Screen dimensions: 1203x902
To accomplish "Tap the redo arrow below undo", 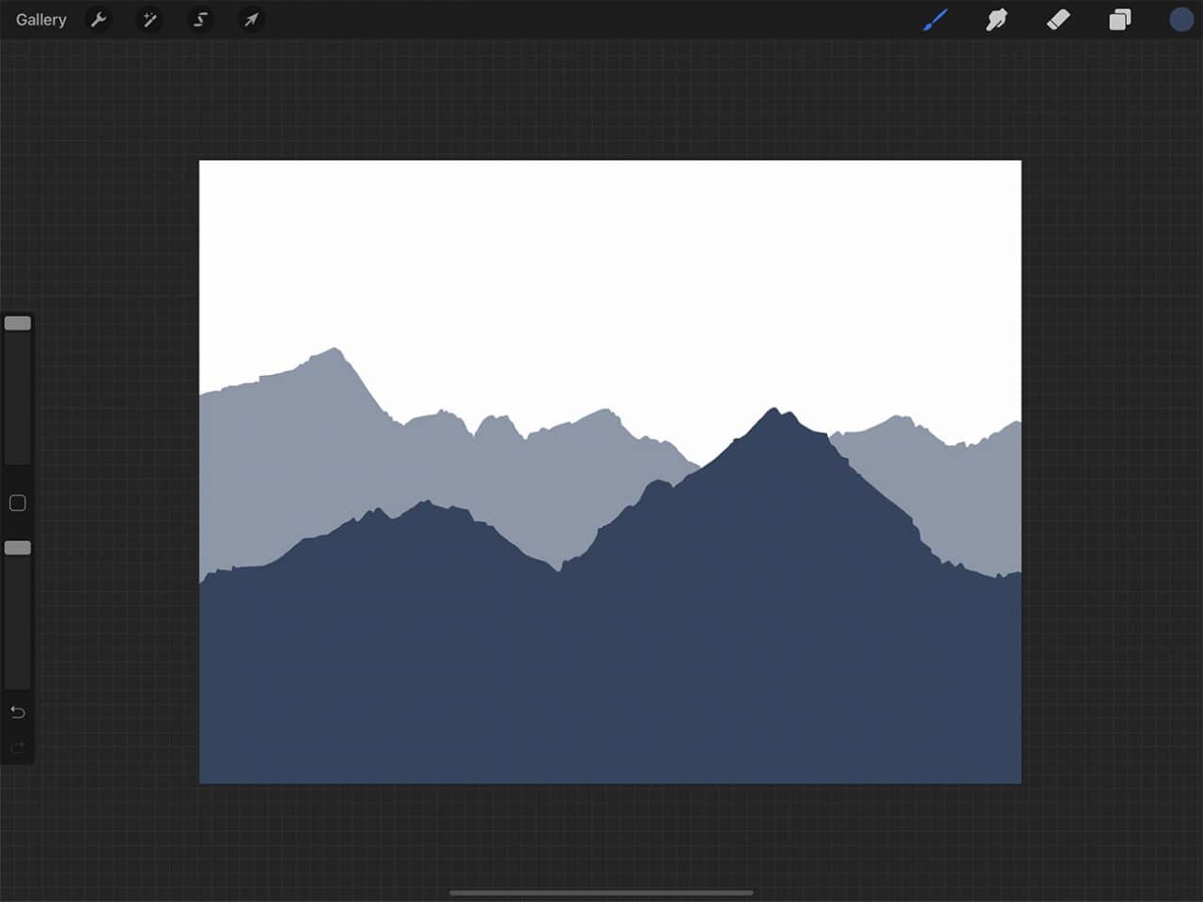I will [17, 747].
